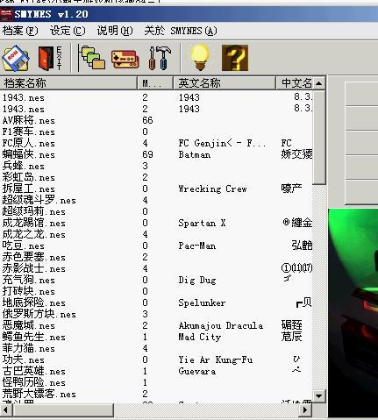Click the Dig Dug English name
The height and width of the screenshot is (420, 378).
[x=197, y=280]
